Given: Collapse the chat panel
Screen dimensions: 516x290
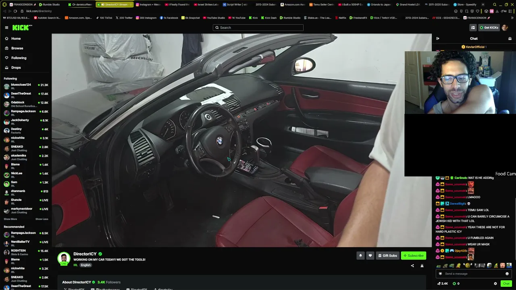Looking at the screenshot, I should coord(438,39).
